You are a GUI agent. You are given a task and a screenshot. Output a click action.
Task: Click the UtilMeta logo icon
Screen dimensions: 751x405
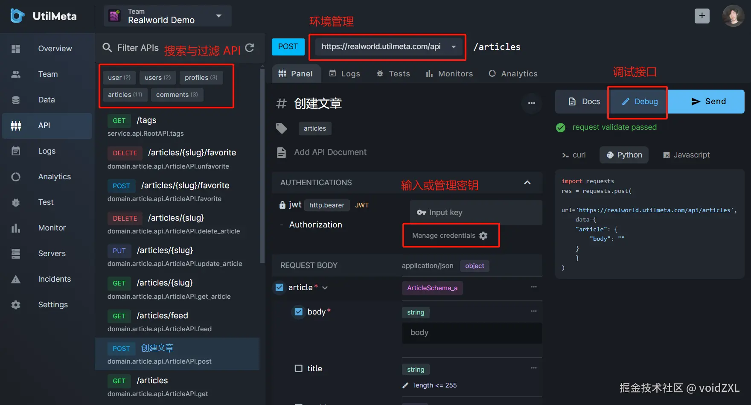[17, 16]
